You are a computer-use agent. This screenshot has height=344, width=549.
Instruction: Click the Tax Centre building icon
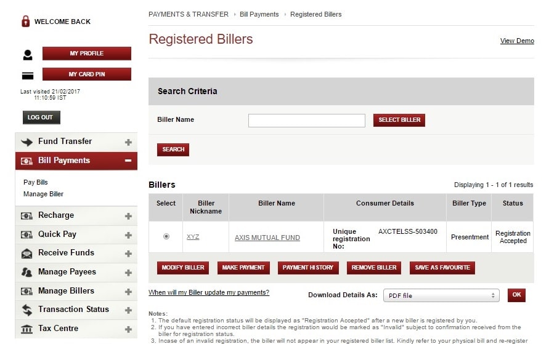[x=26, y=329]
